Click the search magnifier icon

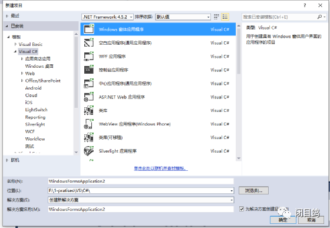pyautogui.click(x=319, y=17)
